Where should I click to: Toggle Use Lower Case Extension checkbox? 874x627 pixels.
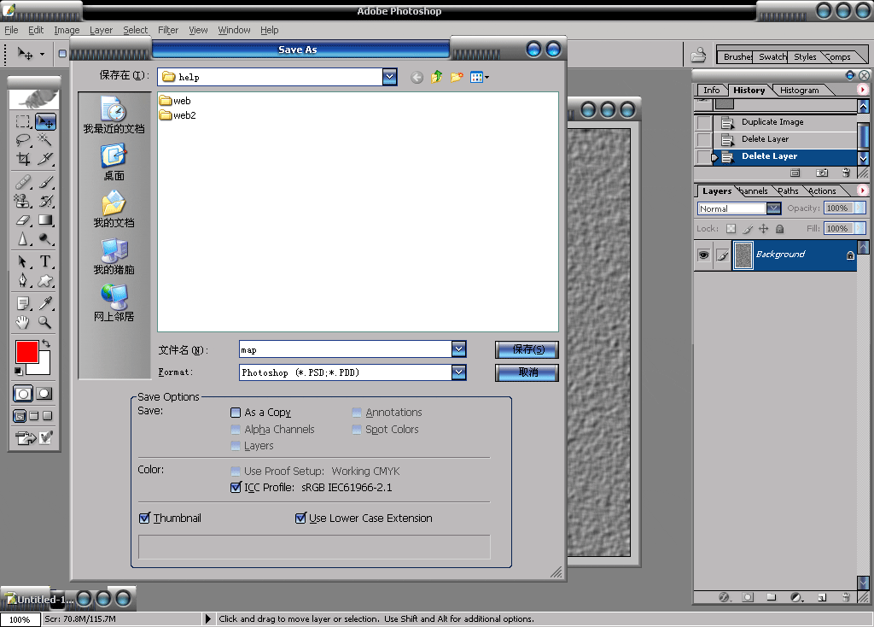pyautogui.click(x=300, y=519)
